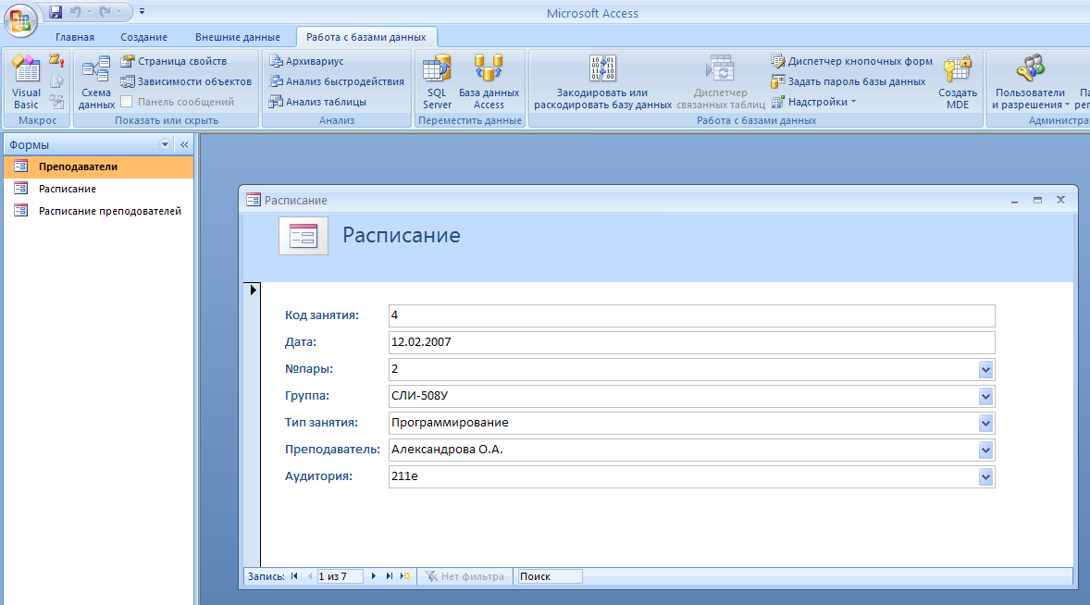This screenshot has width=1090, height=605.
Task: Click the round Office button
Action: pos(21,19)
